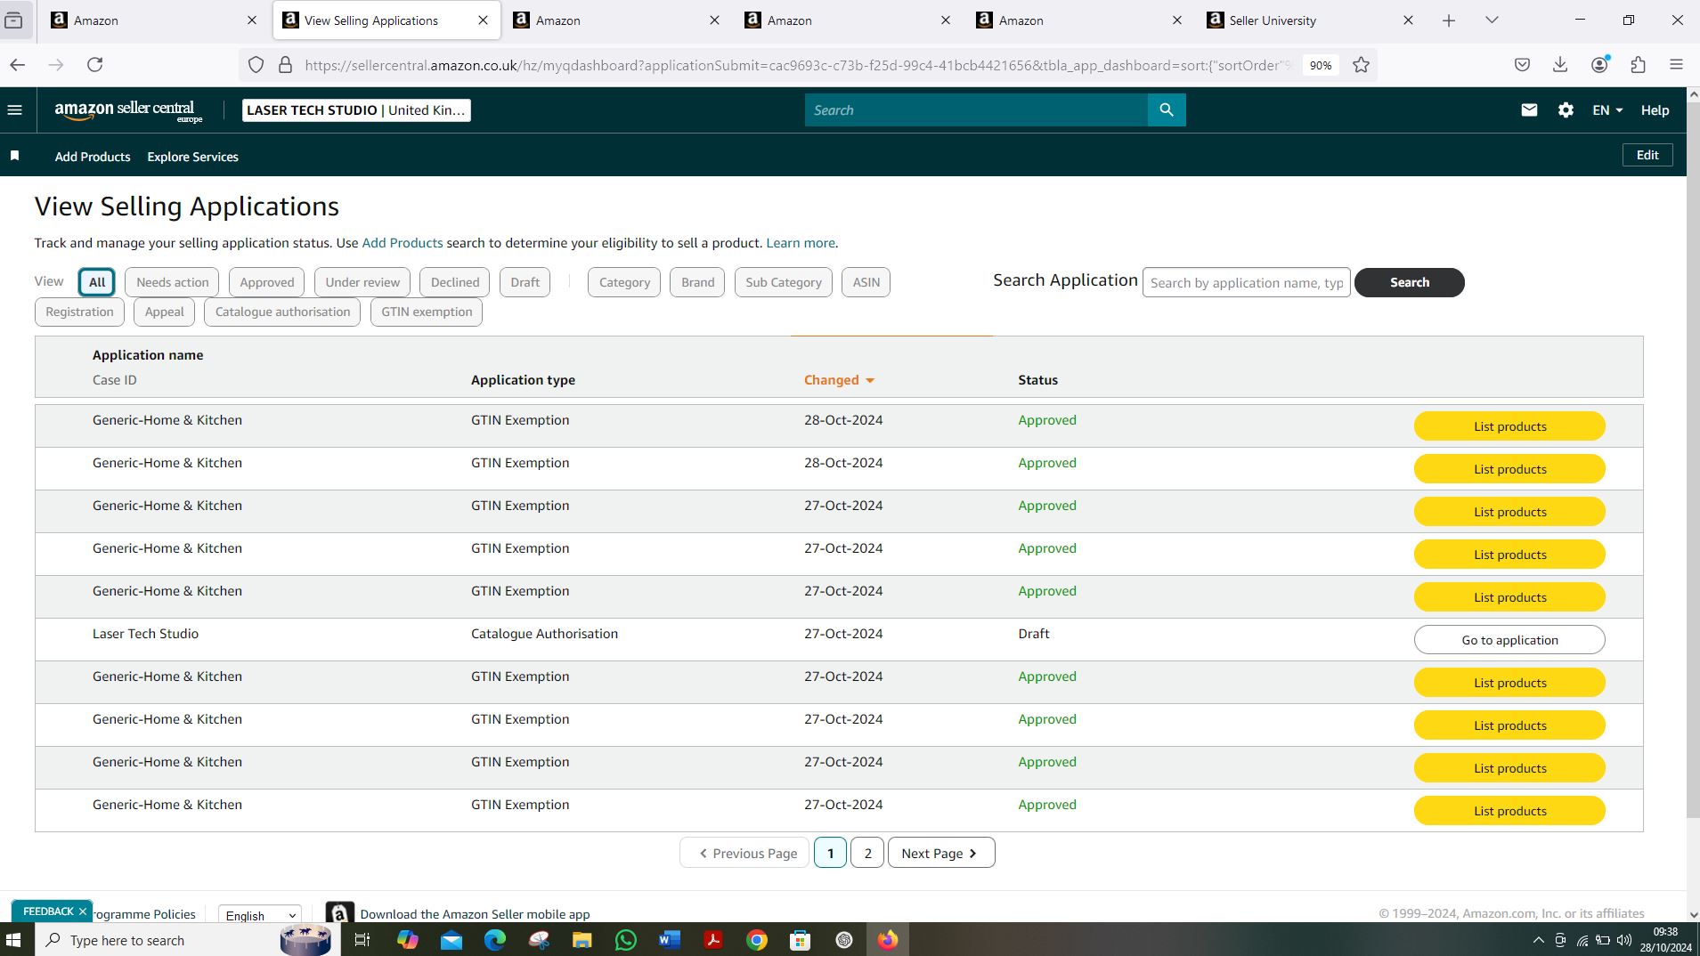
Task: Open Task View on the taskbar
Action: (362, 940)
